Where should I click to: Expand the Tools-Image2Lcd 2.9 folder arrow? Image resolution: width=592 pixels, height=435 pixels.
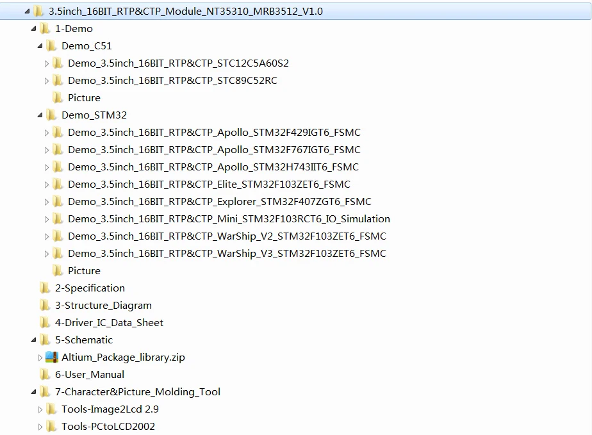(40, 409)
